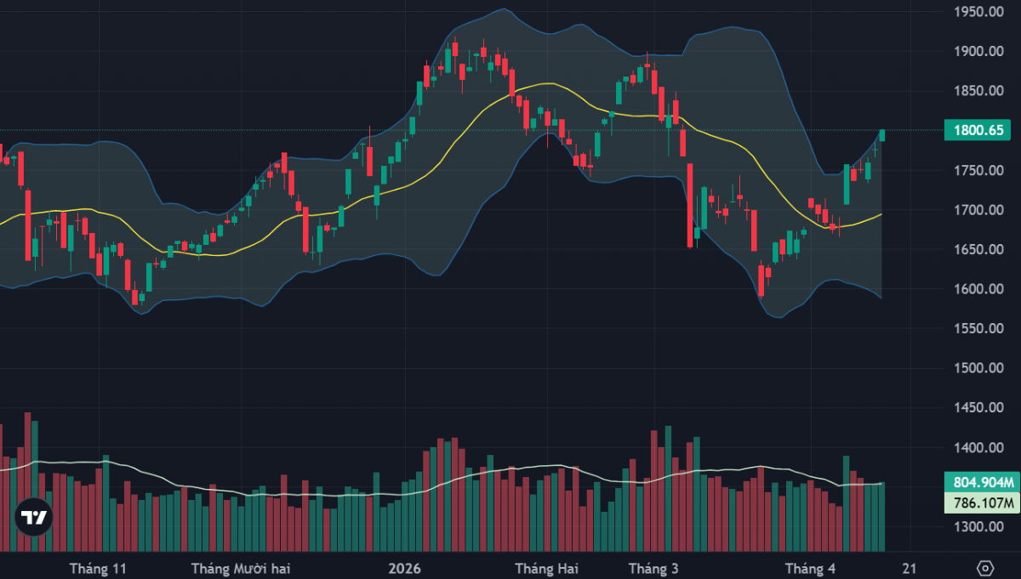
Task: Click the 1300.00 price axis label
Action: [x=978, y=527]
